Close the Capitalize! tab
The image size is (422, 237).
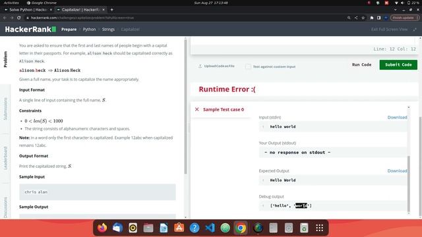coord(104,10)
